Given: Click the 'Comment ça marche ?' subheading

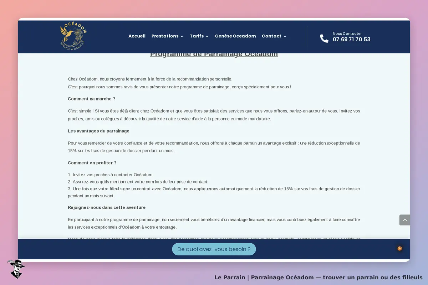Looking at the screenshot, I should (x=92, y=99).
